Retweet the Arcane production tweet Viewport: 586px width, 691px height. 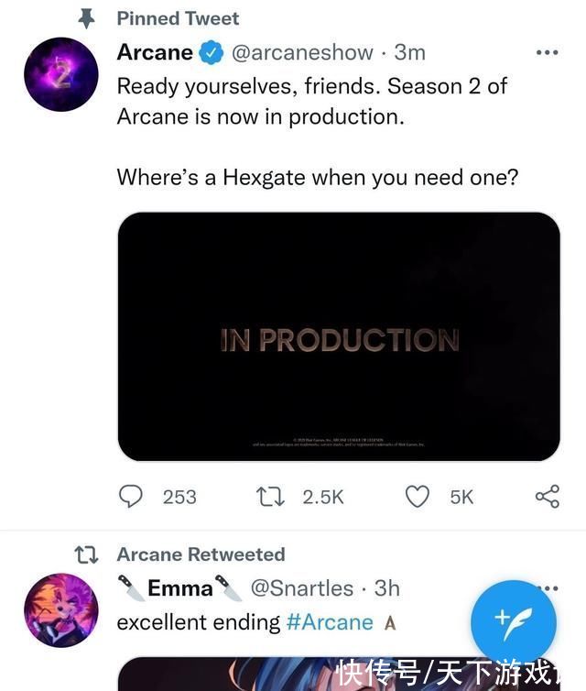pyautogui.click(x=271, y=496)
